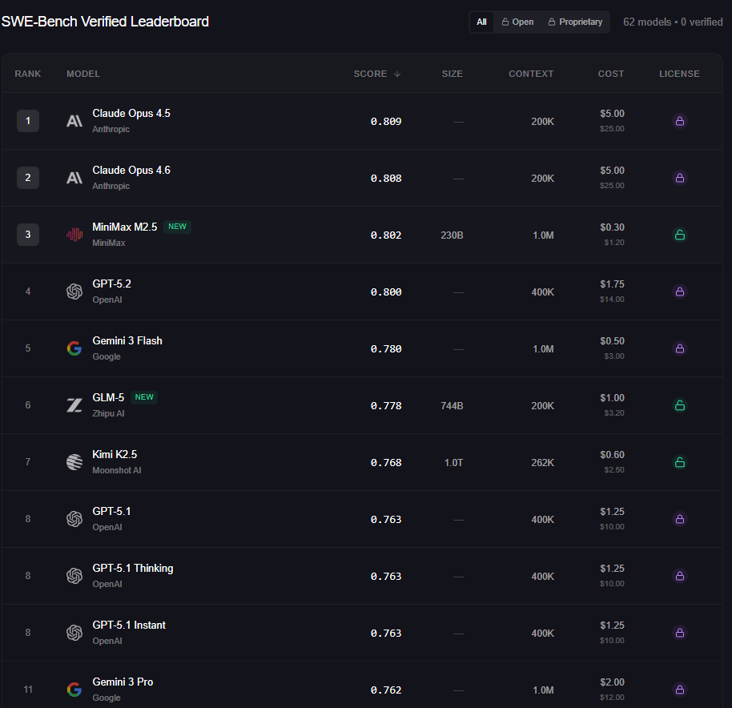
Task: Click the green open lock icon for MiniMax M2.5
Action: click(x=679, y=235)
